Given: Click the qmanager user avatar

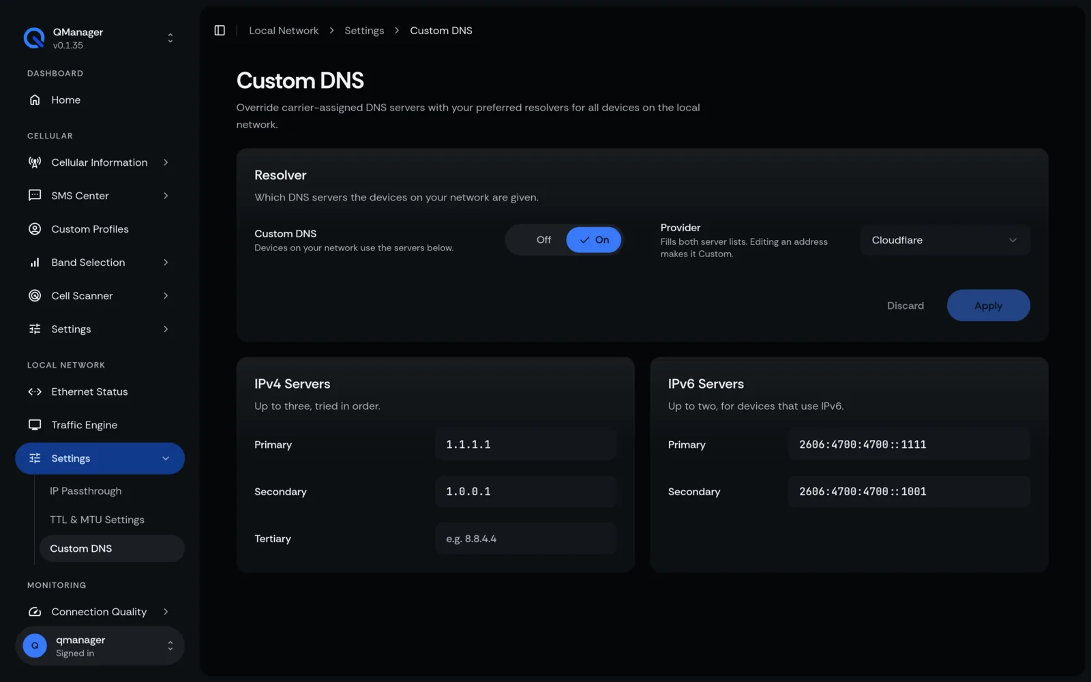Looking at the screenshot, I should (35, 645).
